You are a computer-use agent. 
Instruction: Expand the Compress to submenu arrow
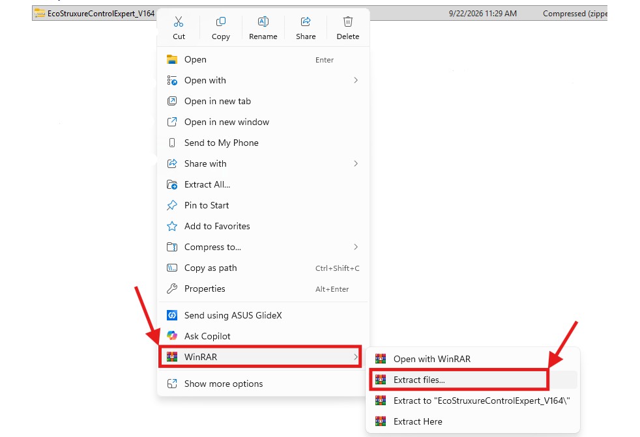[x=355, y=247]
